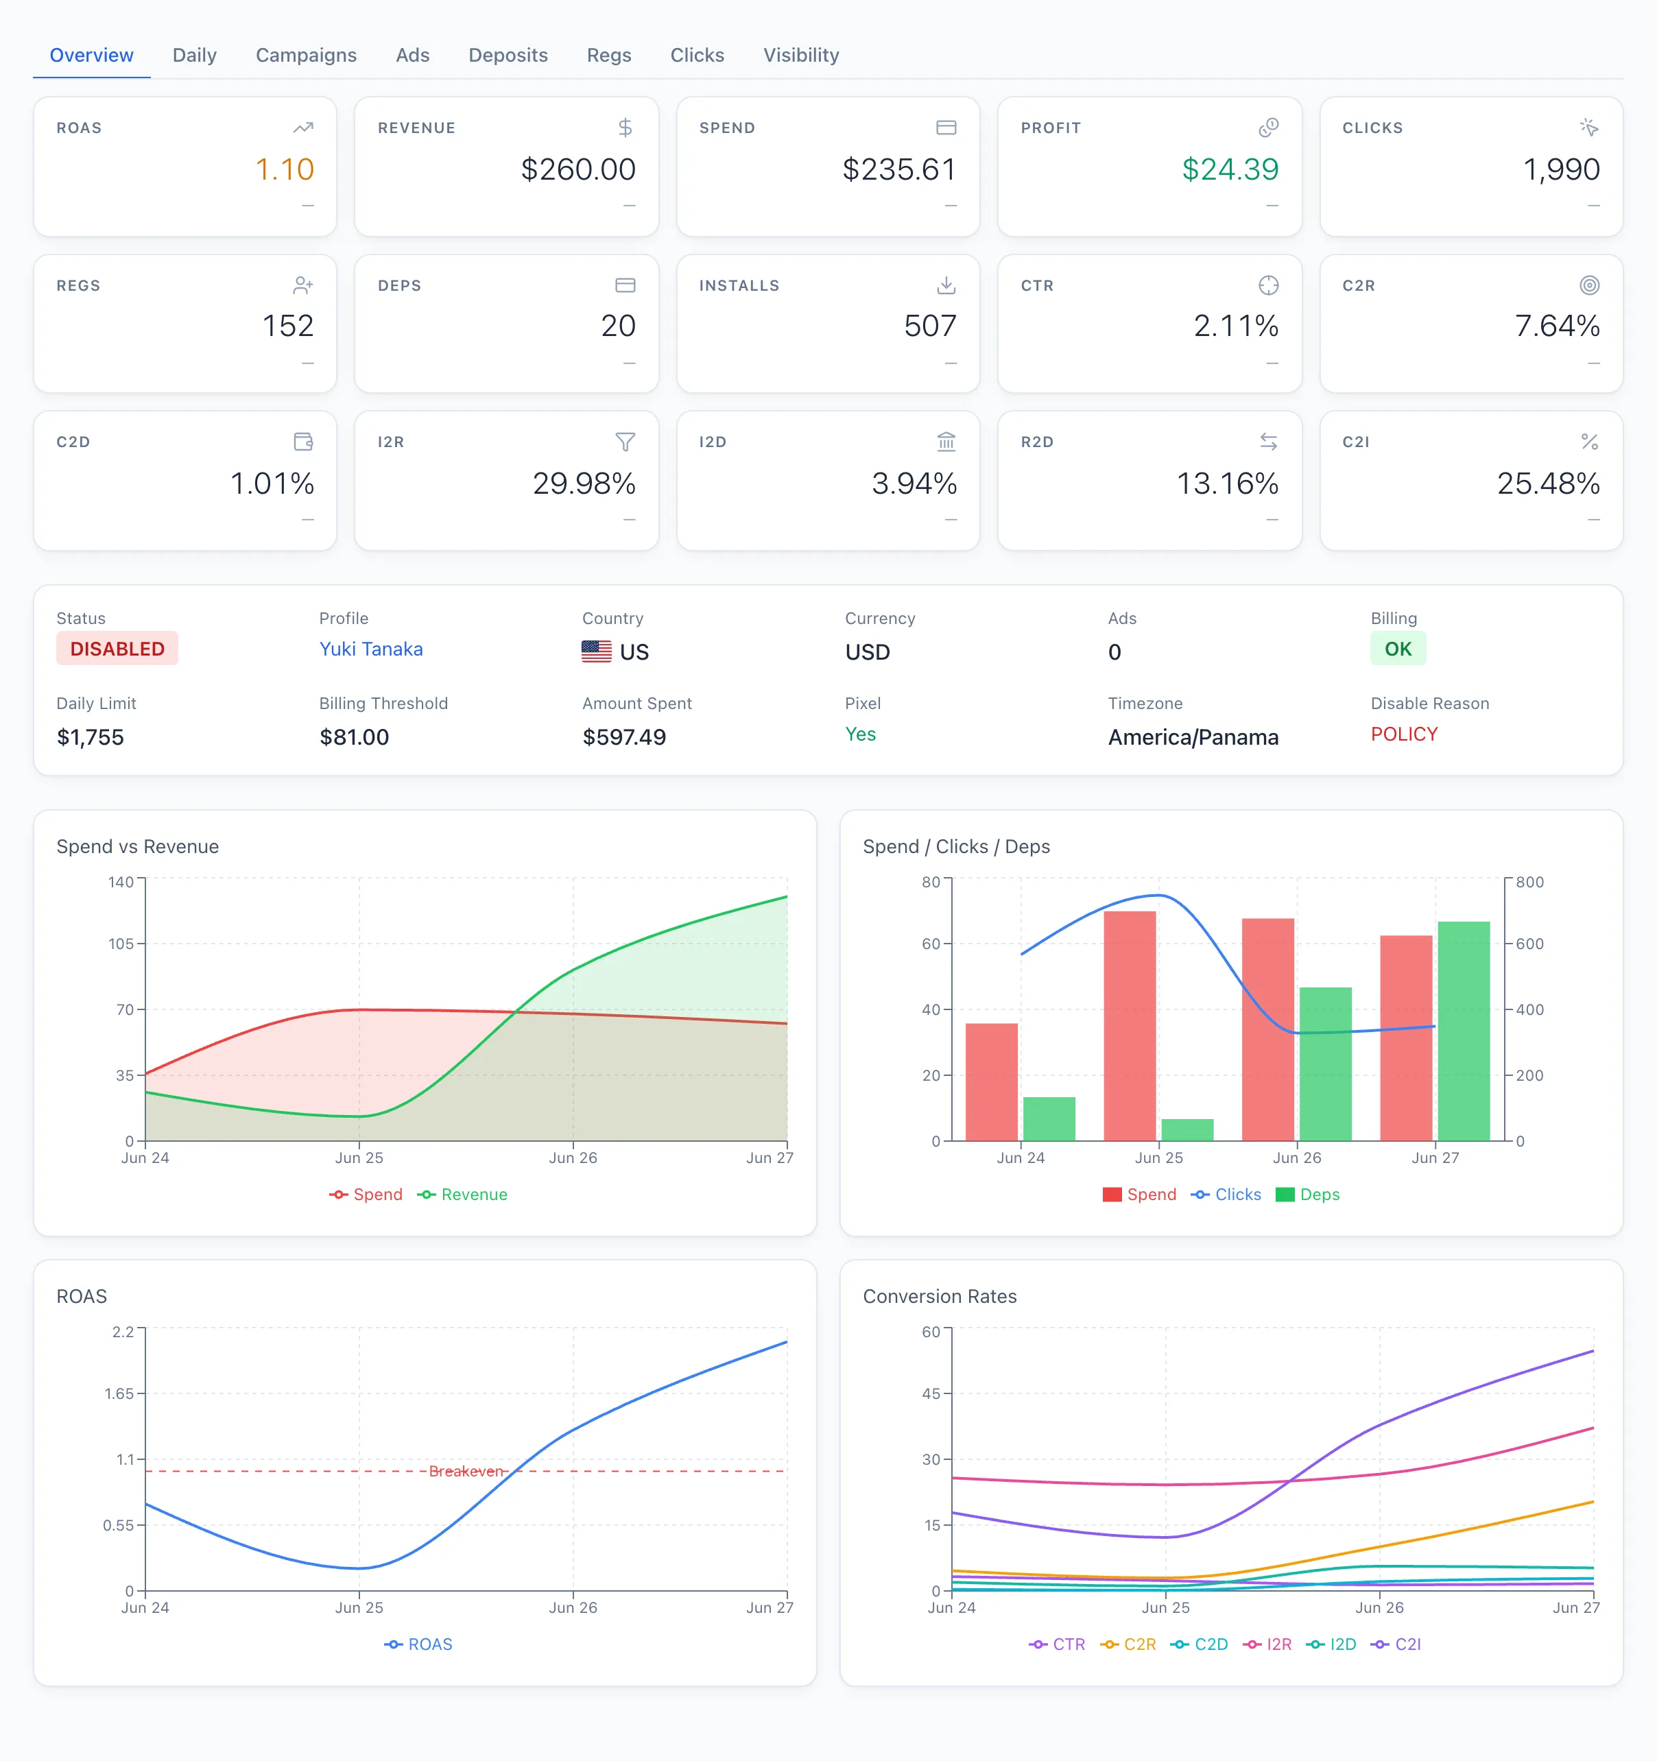Click the R2D swap arrows icon

point(1268,441)
